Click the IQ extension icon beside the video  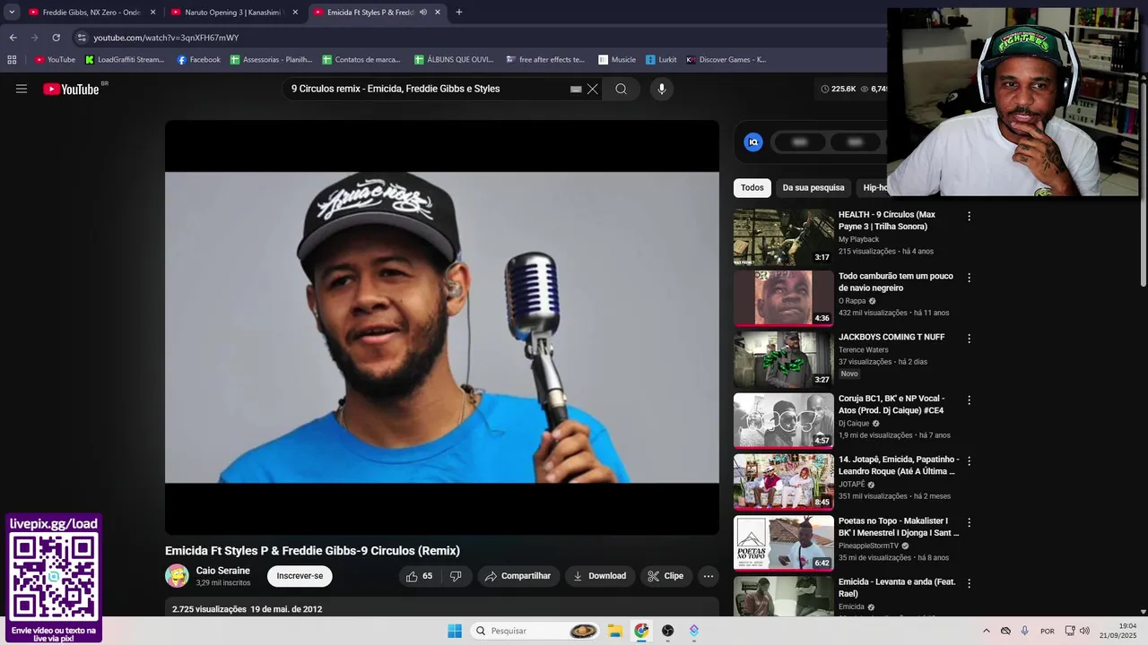(x=753, y=142)
